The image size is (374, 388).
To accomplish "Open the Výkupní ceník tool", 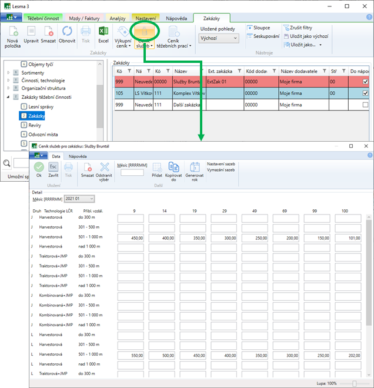I will (x=123, y=32).
